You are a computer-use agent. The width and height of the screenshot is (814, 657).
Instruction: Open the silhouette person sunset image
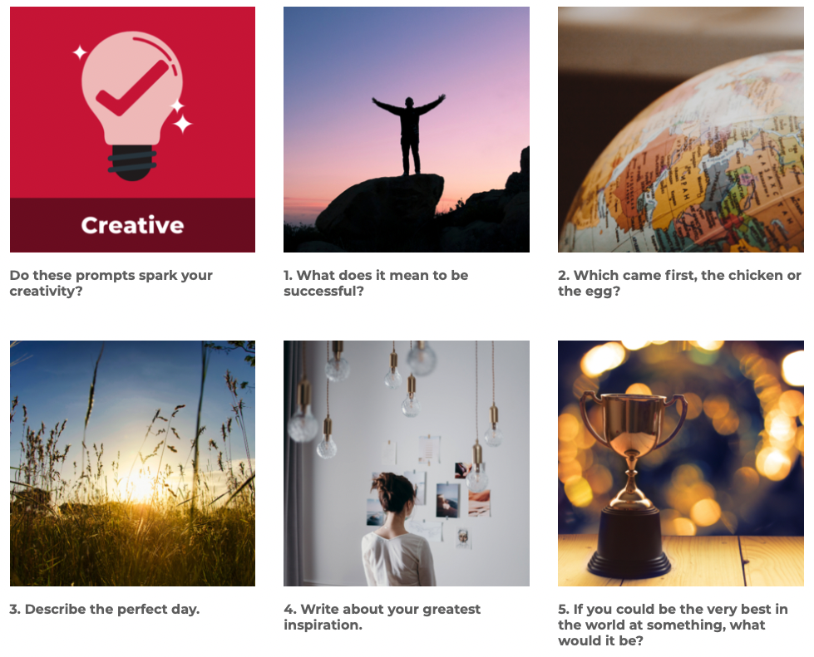[407, 130]
